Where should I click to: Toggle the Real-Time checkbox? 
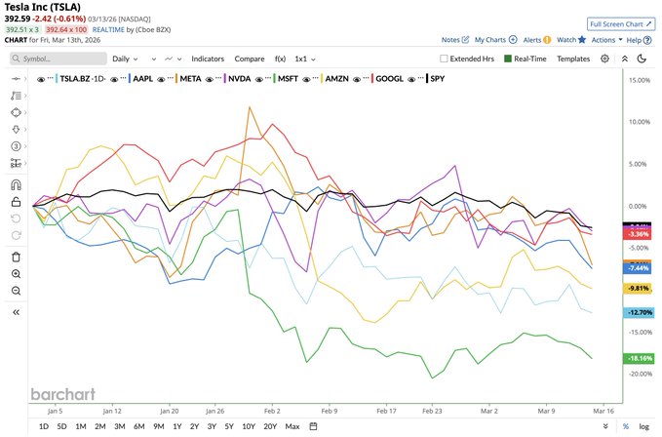(x=508, y=59)
